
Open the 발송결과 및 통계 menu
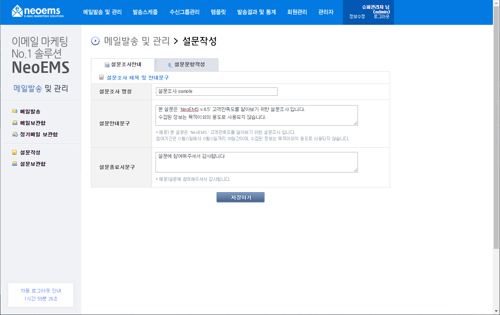pos(256,12)
